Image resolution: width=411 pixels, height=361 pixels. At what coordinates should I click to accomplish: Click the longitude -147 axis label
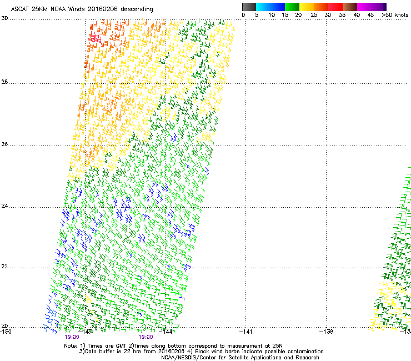[x=85, y=332]
